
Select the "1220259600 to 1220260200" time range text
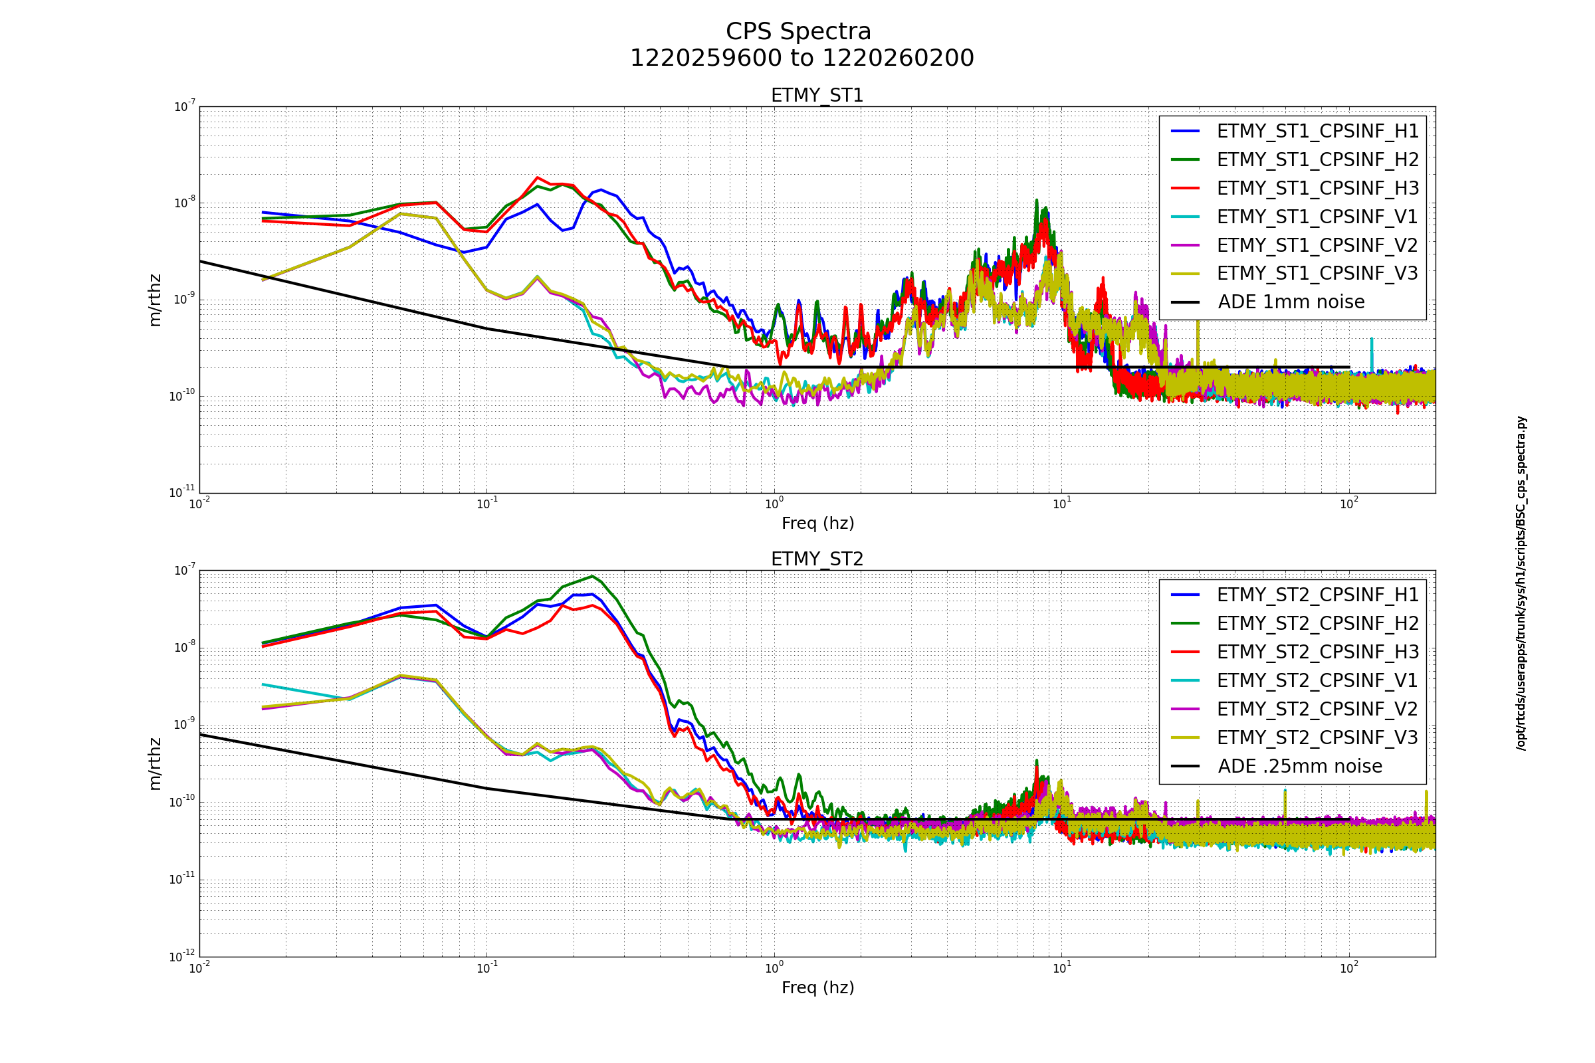click(801, 58)
